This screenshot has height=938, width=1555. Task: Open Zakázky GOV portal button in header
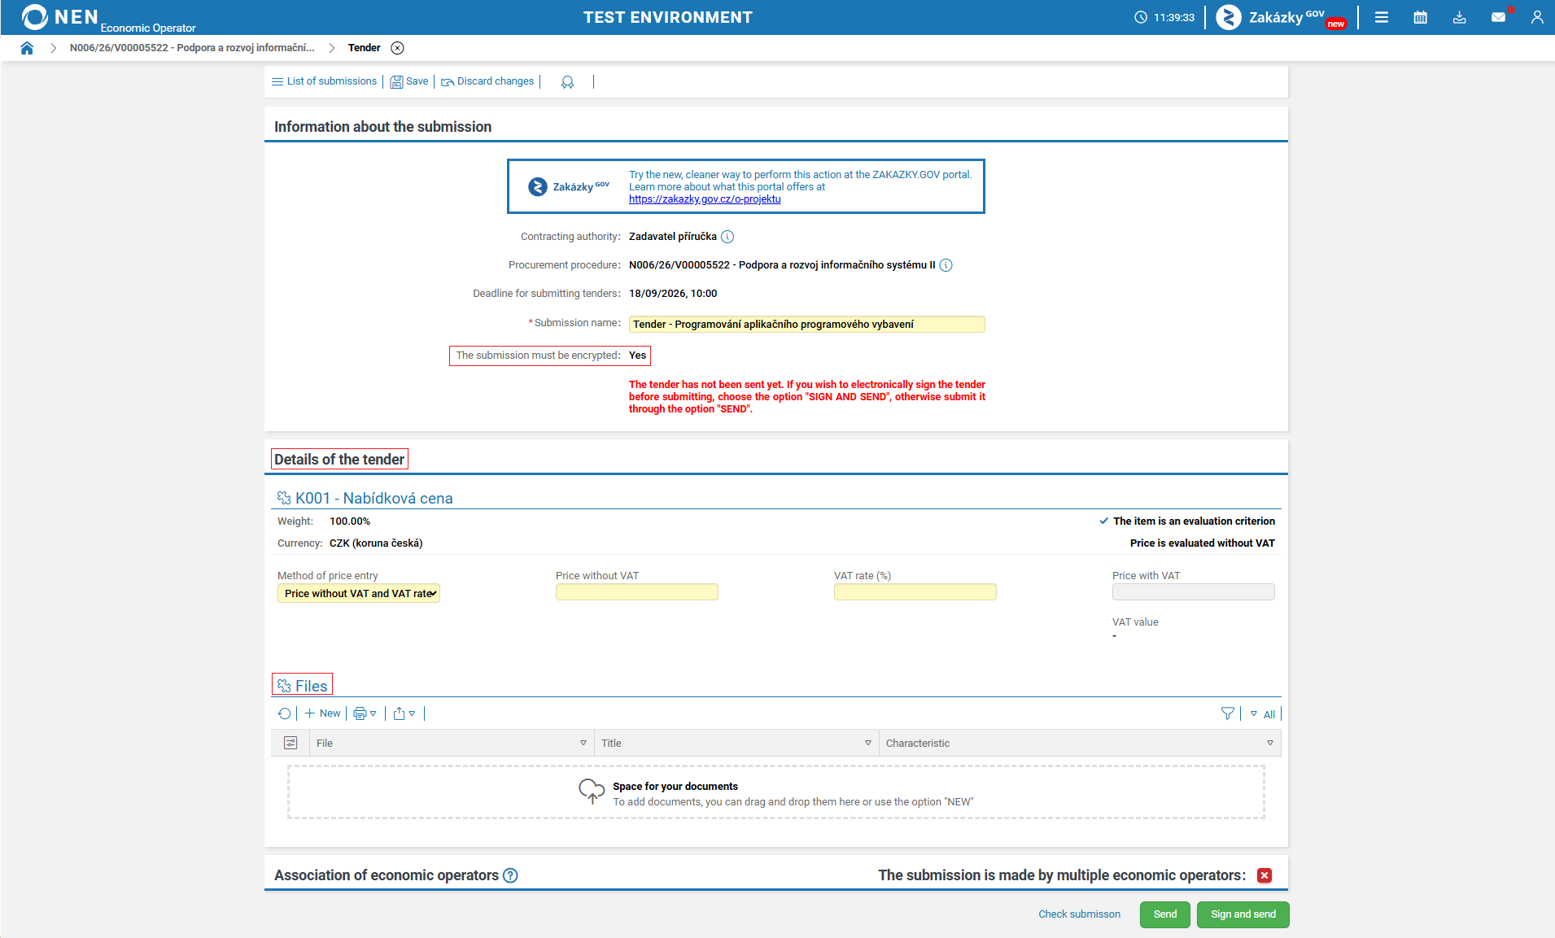click(x=1281, y=17)
